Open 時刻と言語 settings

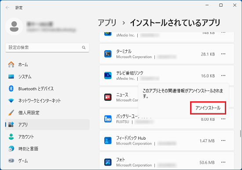[x=47, y=149]
